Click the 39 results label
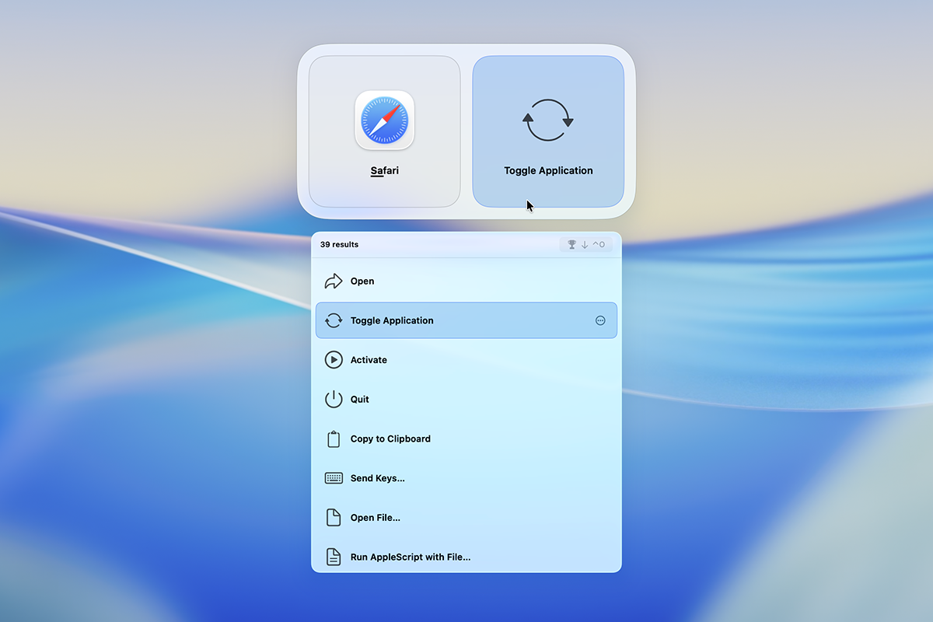933x622 pixels. (339, 244)
